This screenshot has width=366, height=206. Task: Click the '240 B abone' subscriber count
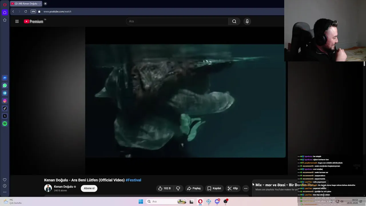(x=60, y=191)
